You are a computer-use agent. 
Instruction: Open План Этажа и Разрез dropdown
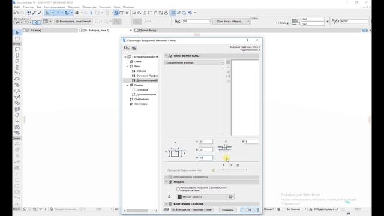(x=230, y=22)
